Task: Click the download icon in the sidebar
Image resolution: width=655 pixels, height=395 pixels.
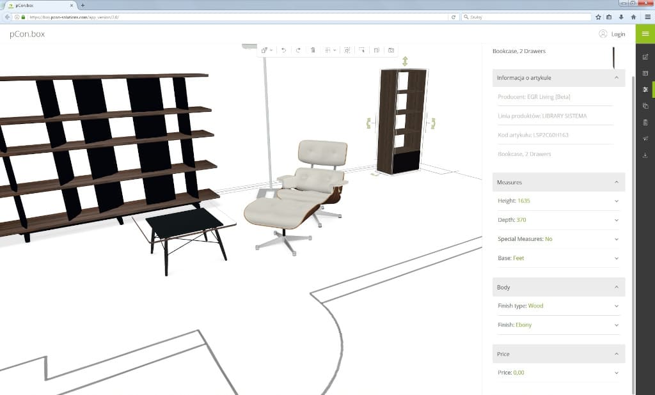Action: coord(645,155)
